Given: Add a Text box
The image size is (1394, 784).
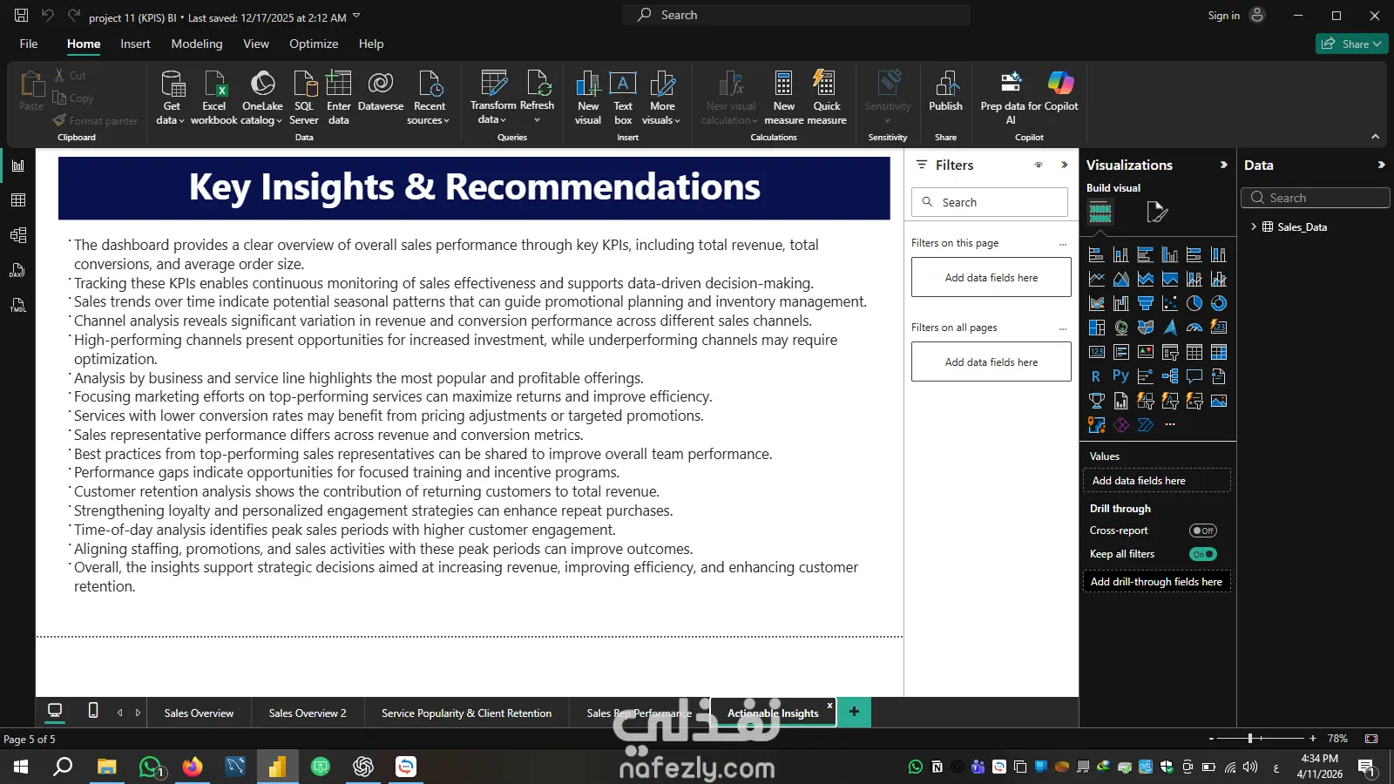Looking at the screenshot, I should point(623,98).
